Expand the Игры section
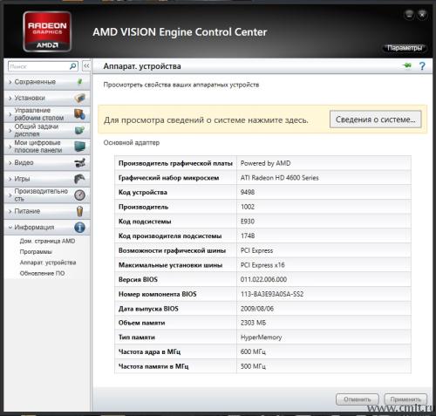The image size is (436, 416). pyautogui.click(x=47, y=179)
